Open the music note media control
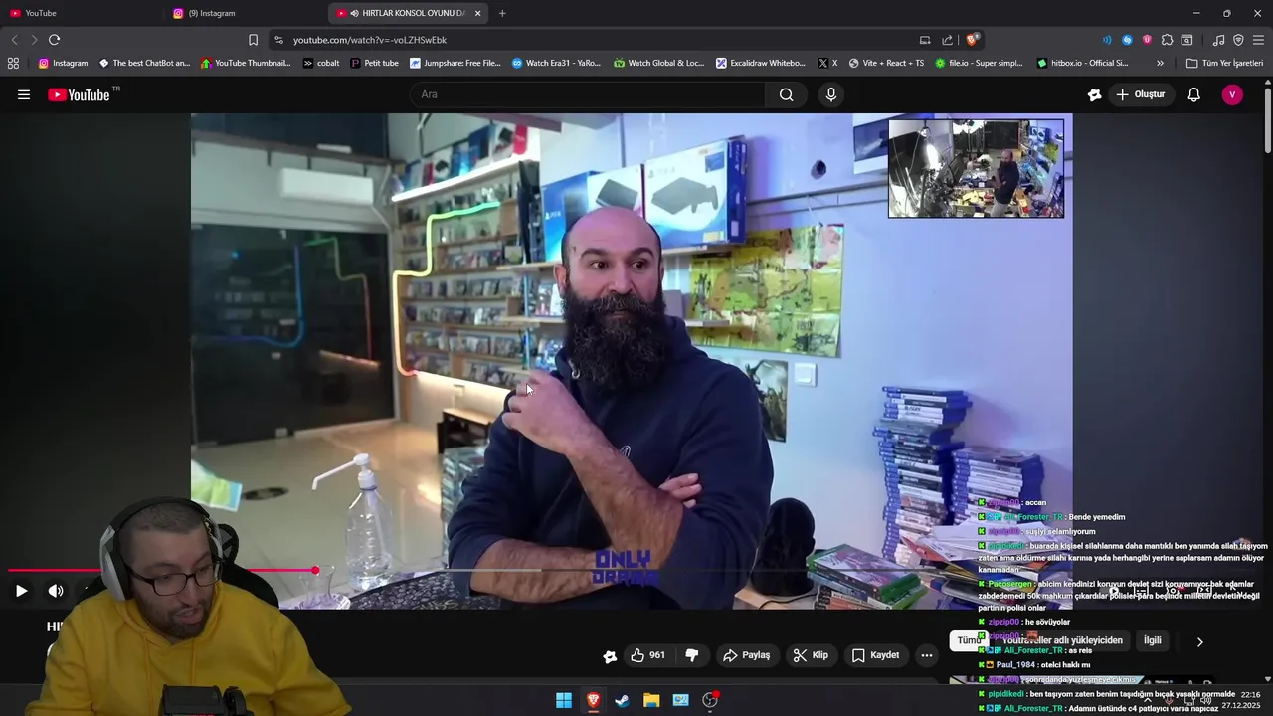Screen dimensions: 1273x716 pos(1218,40)
